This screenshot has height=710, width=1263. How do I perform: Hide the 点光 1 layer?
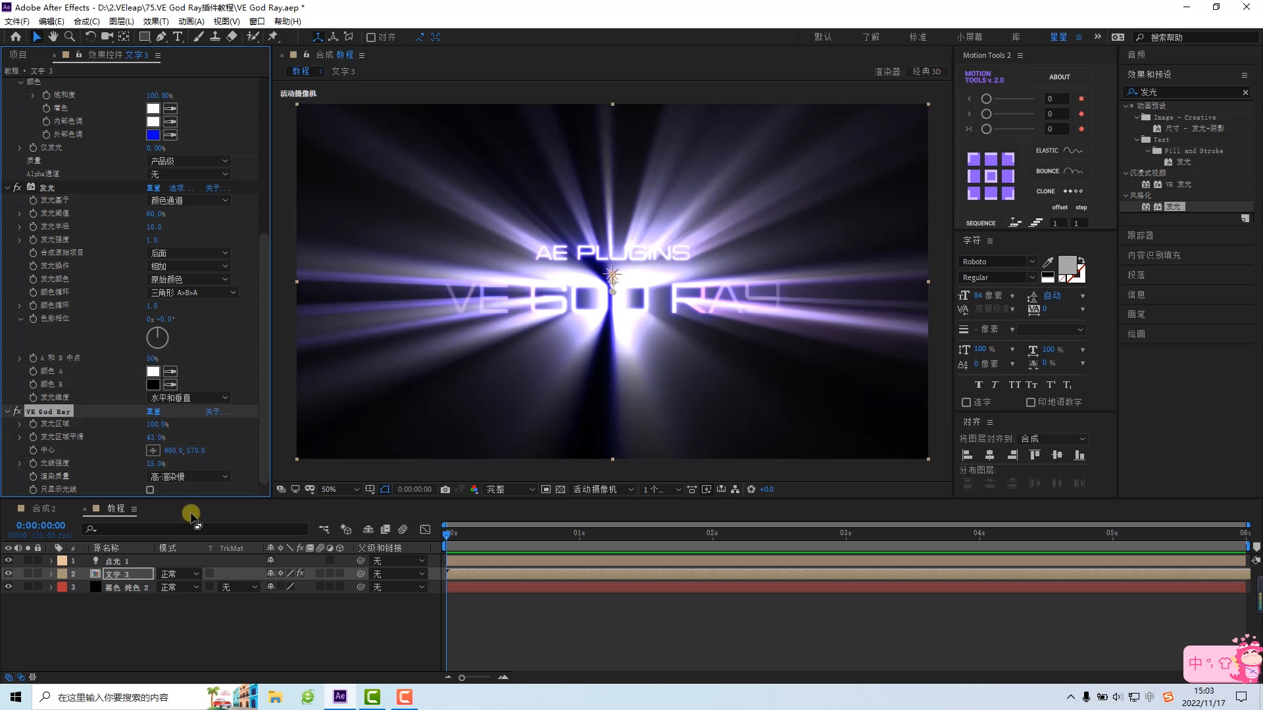coord(9,561)
